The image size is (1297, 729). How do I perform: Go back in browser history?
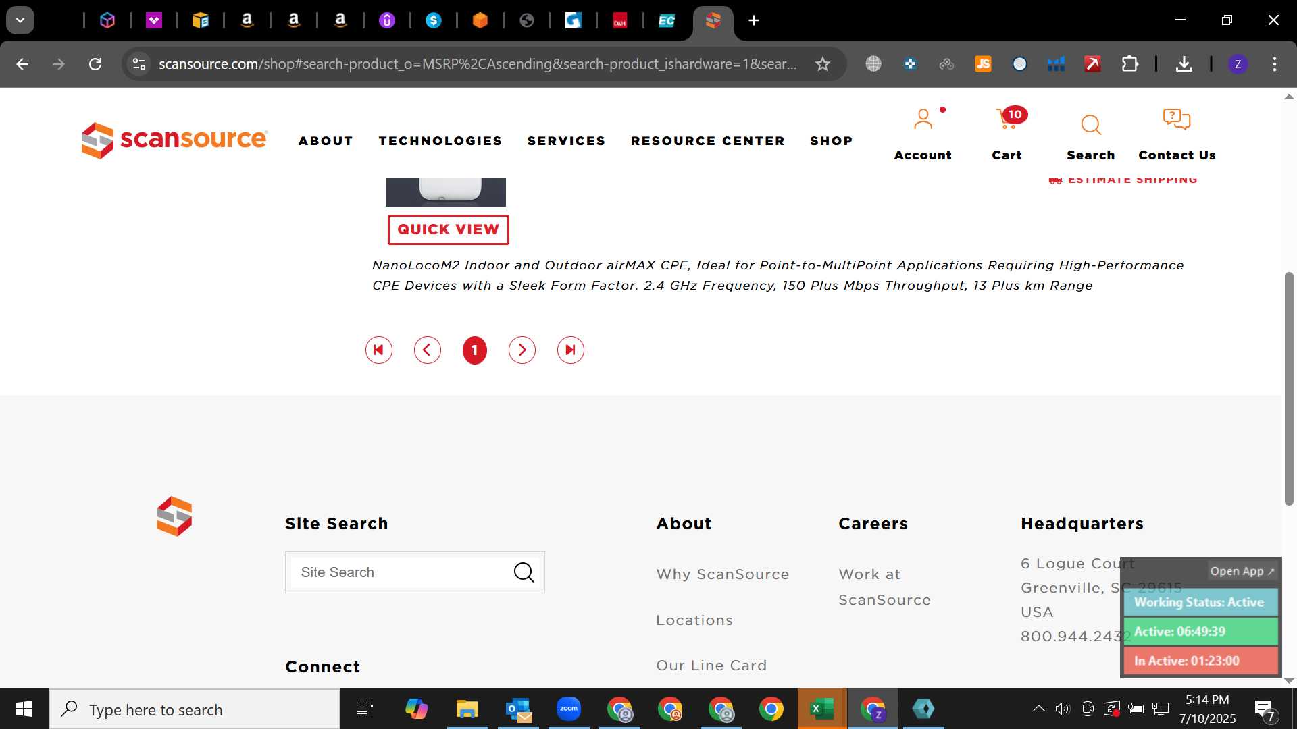tap(22, 64)
